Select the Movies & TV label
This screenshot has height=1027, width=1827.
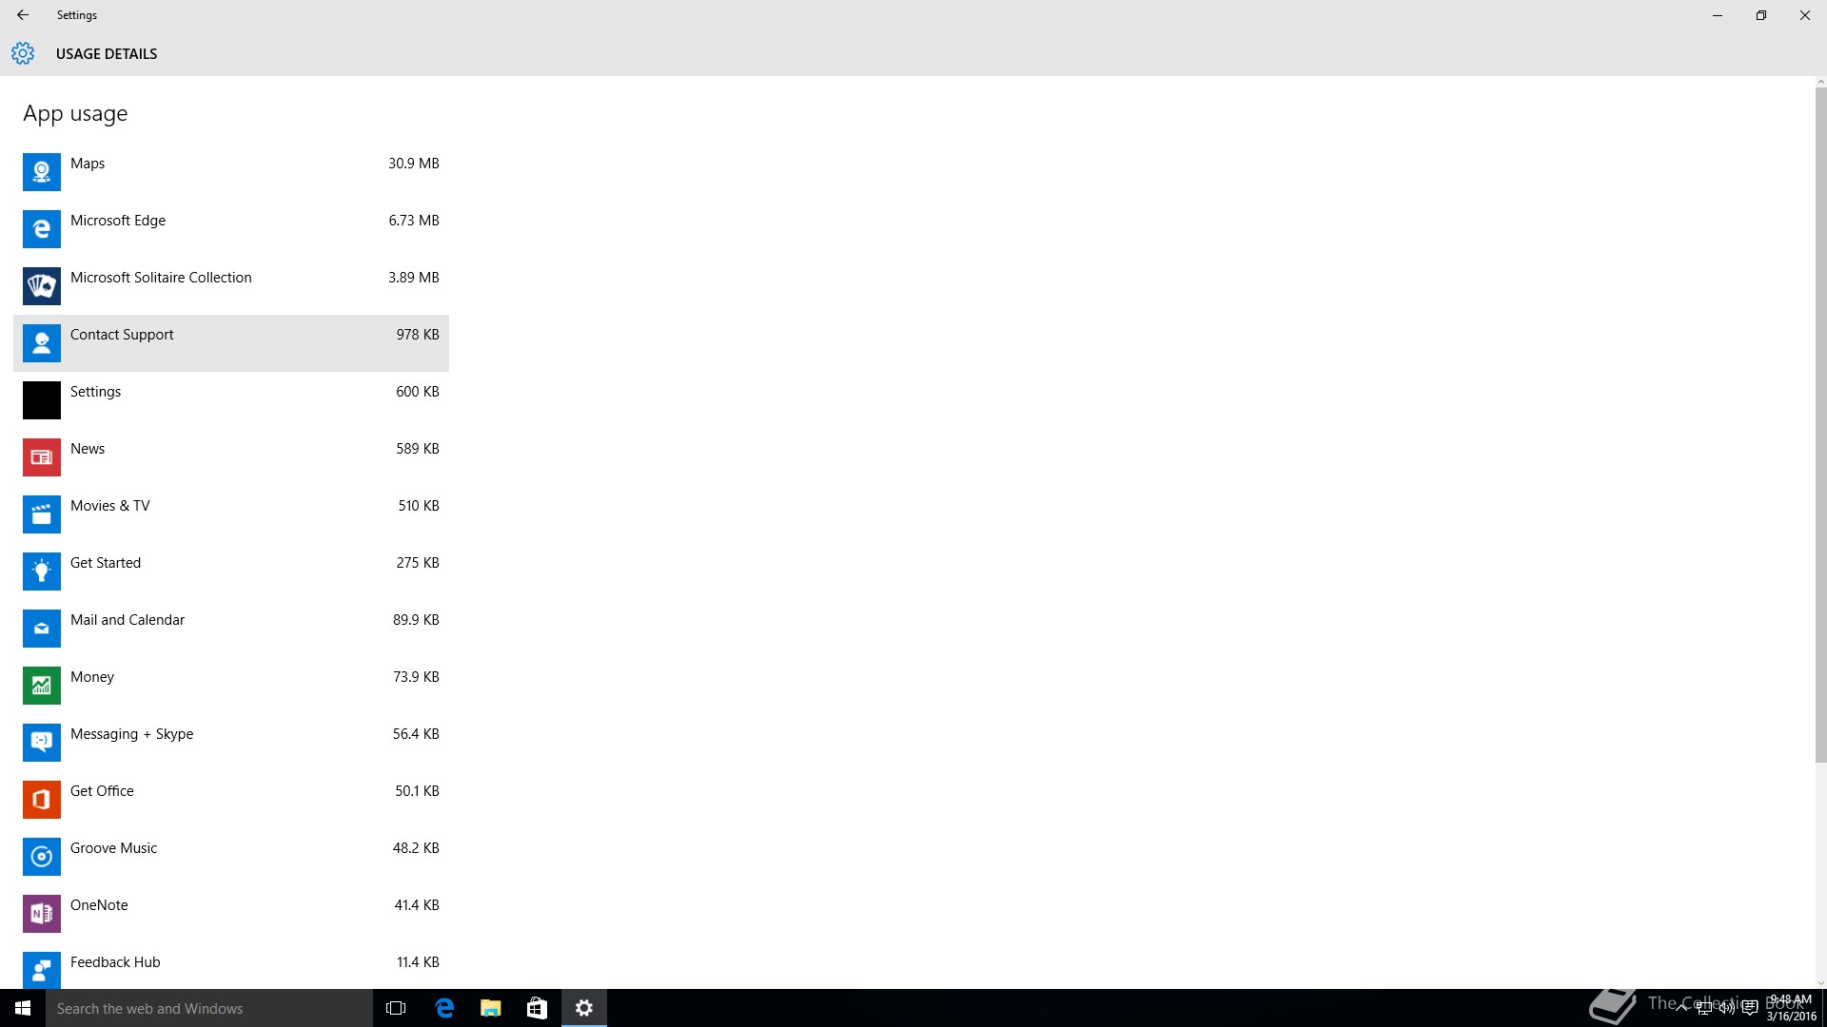[110, 506]
